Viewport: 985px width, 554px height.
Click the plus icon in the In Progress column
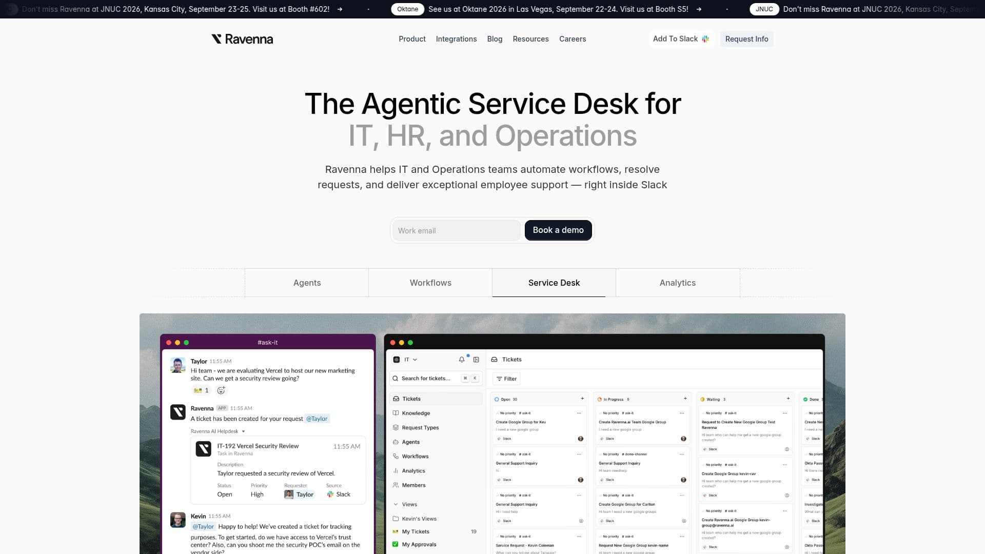pyautogui.click(x=685, y=399)
